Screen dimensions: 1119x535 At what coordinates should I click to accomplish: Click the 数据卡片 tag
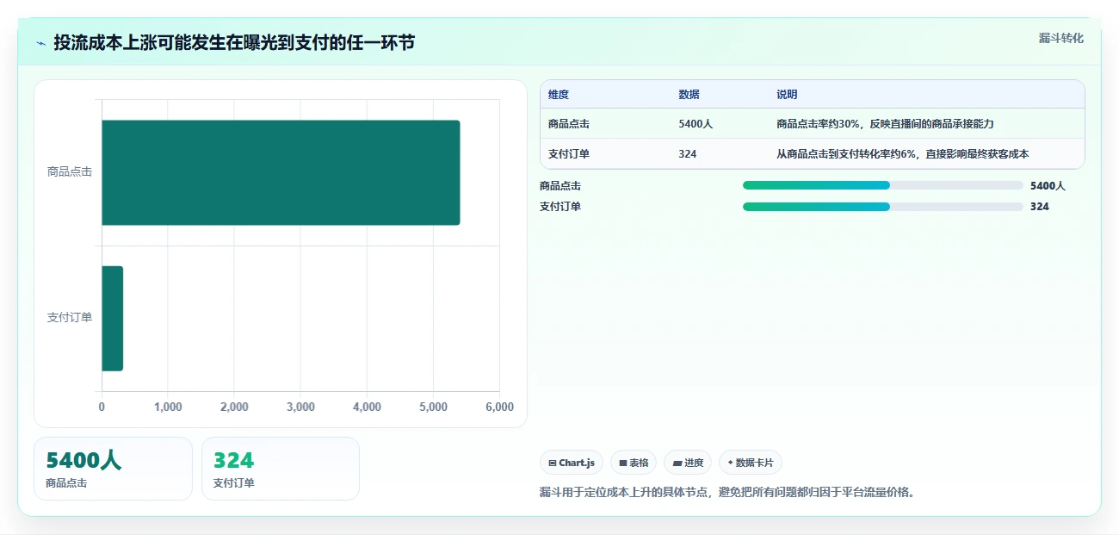click(x=751, y=463)
